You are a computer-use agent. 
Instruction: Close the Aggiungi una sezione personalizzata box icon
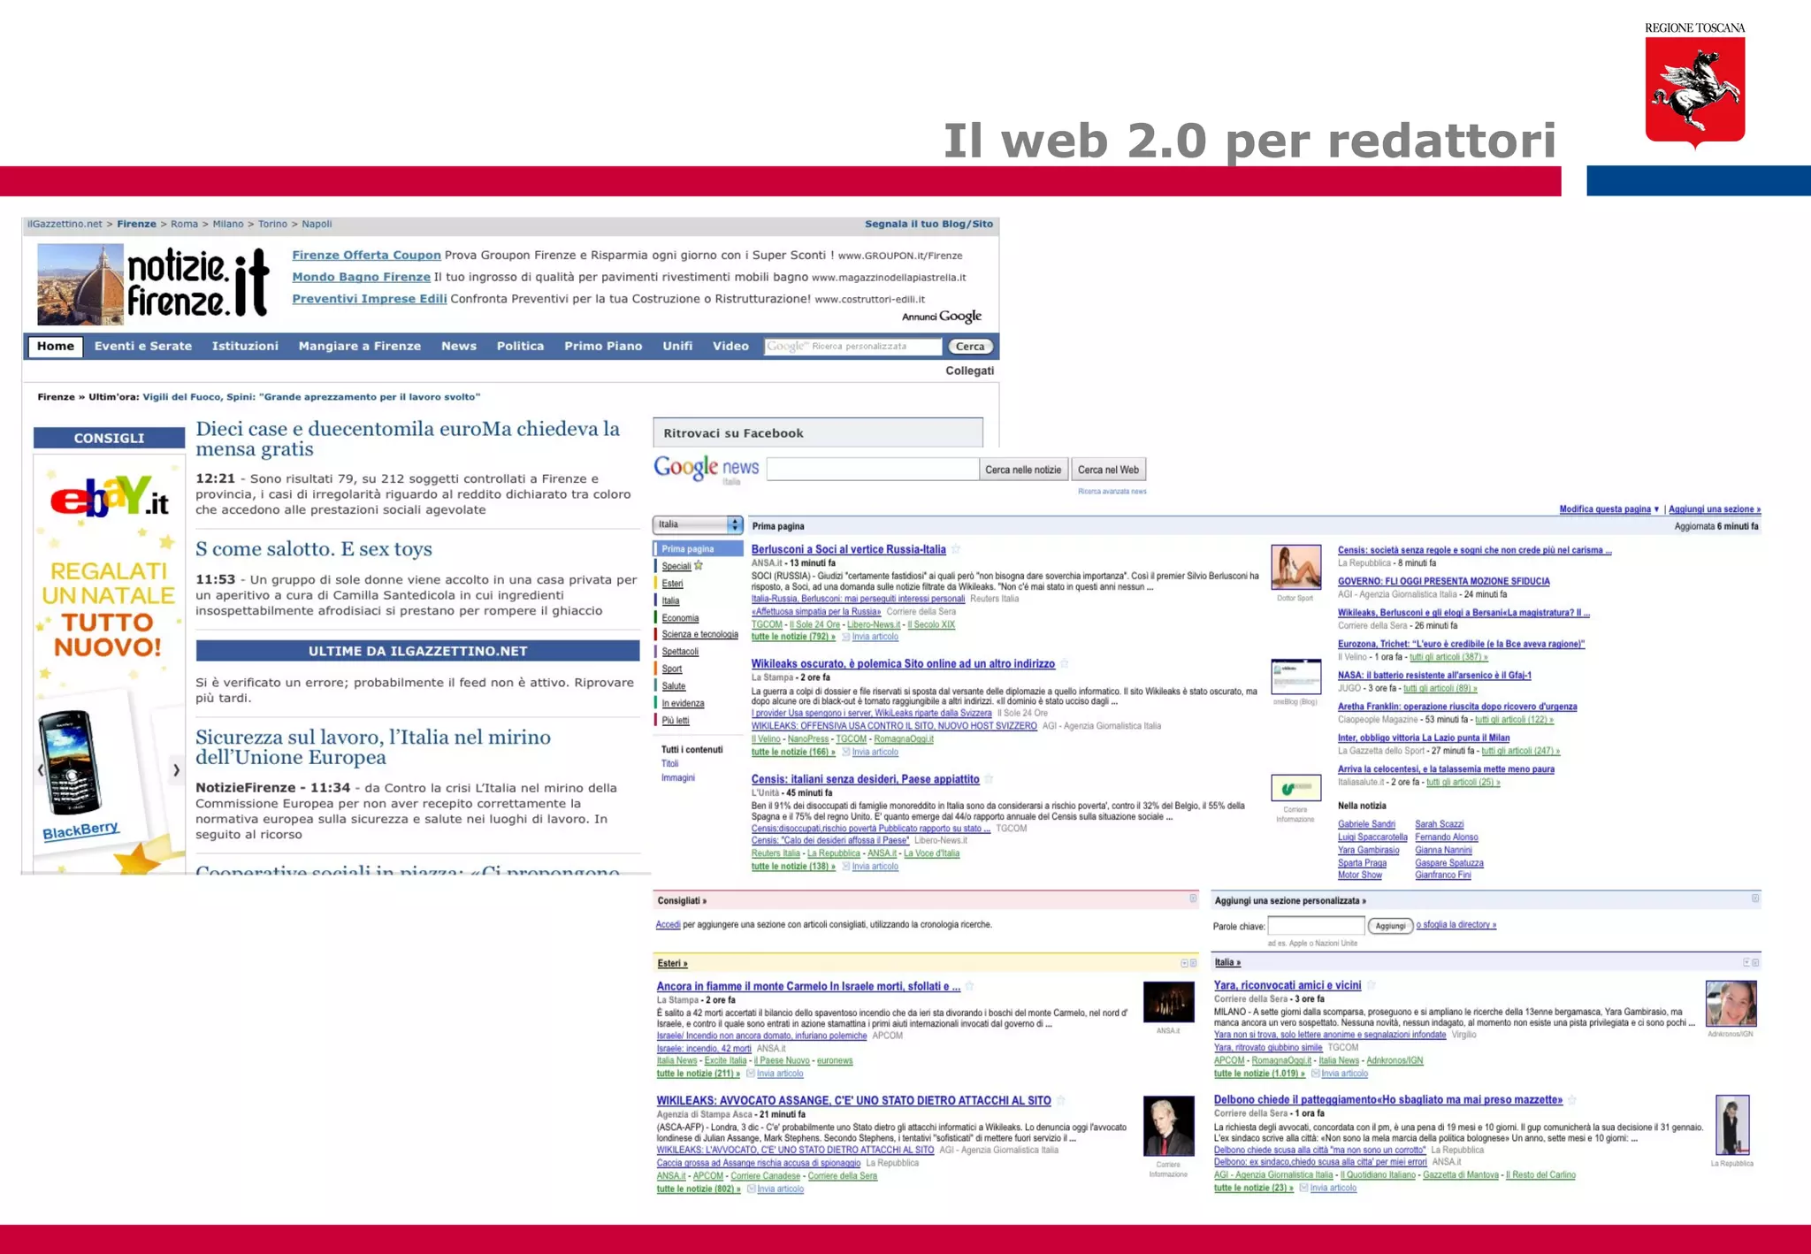1755,899
